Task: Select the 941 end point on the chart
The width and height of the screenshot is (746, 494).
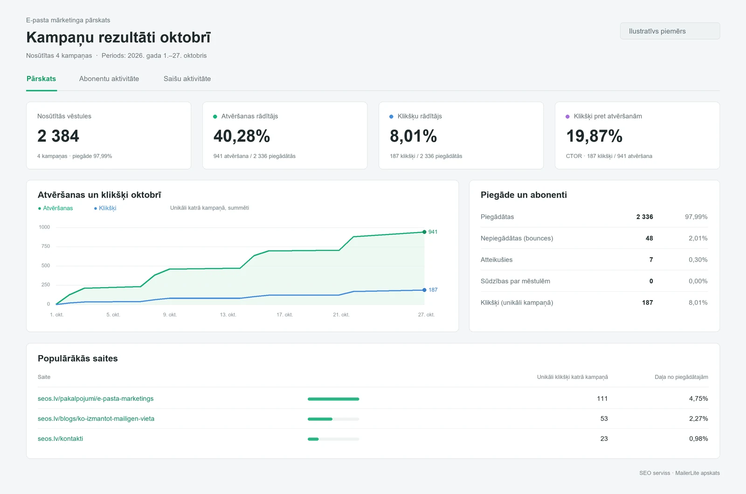Action: 424,232
